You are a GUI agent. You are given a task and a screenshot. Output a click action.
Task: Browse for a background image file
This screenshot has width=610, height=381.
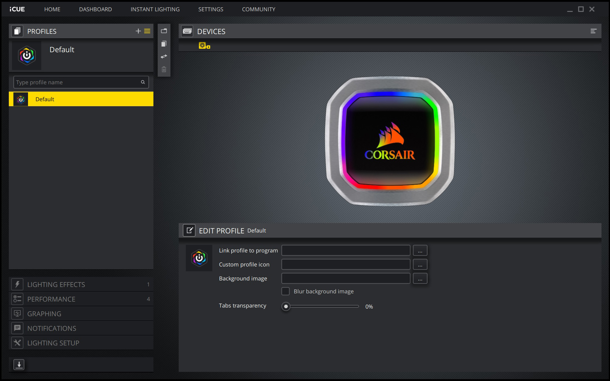point(420,278)
